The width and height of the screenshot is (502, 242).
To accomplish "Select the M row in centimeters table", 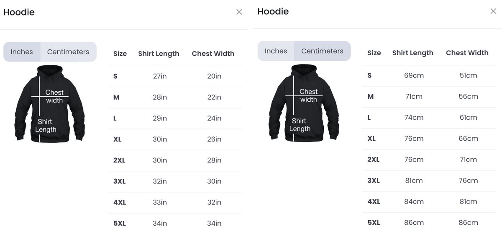I will point(429,97).
